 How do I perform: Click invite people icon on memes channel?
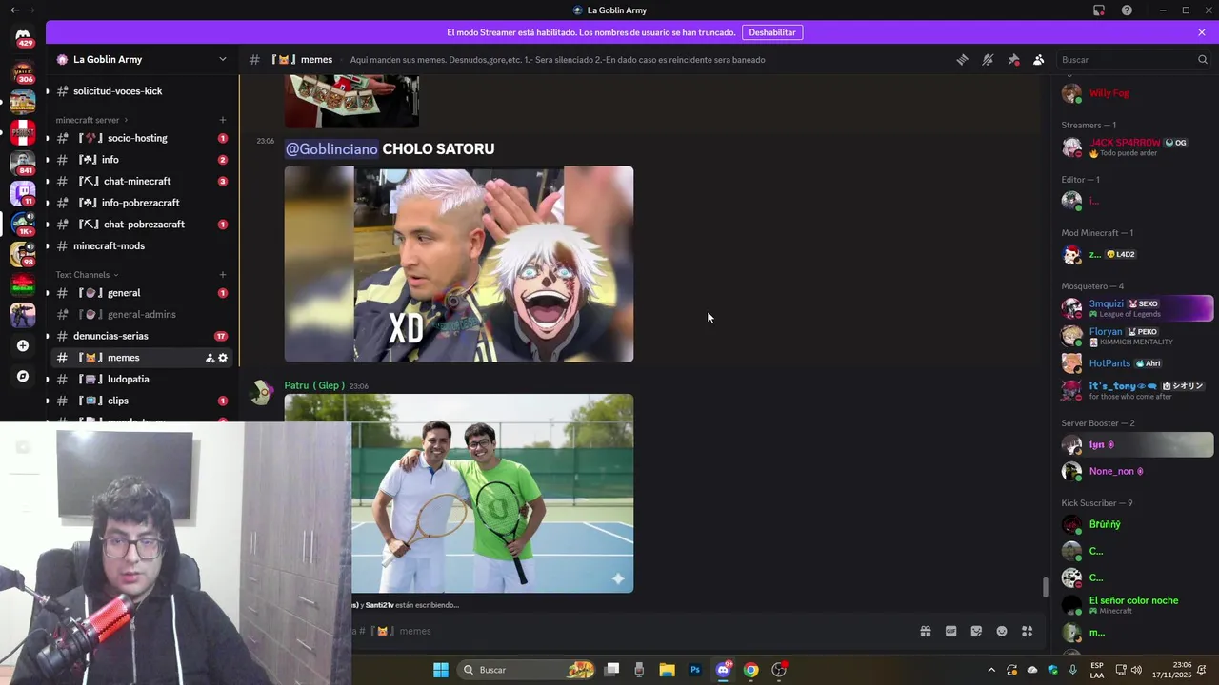[210, 358]
